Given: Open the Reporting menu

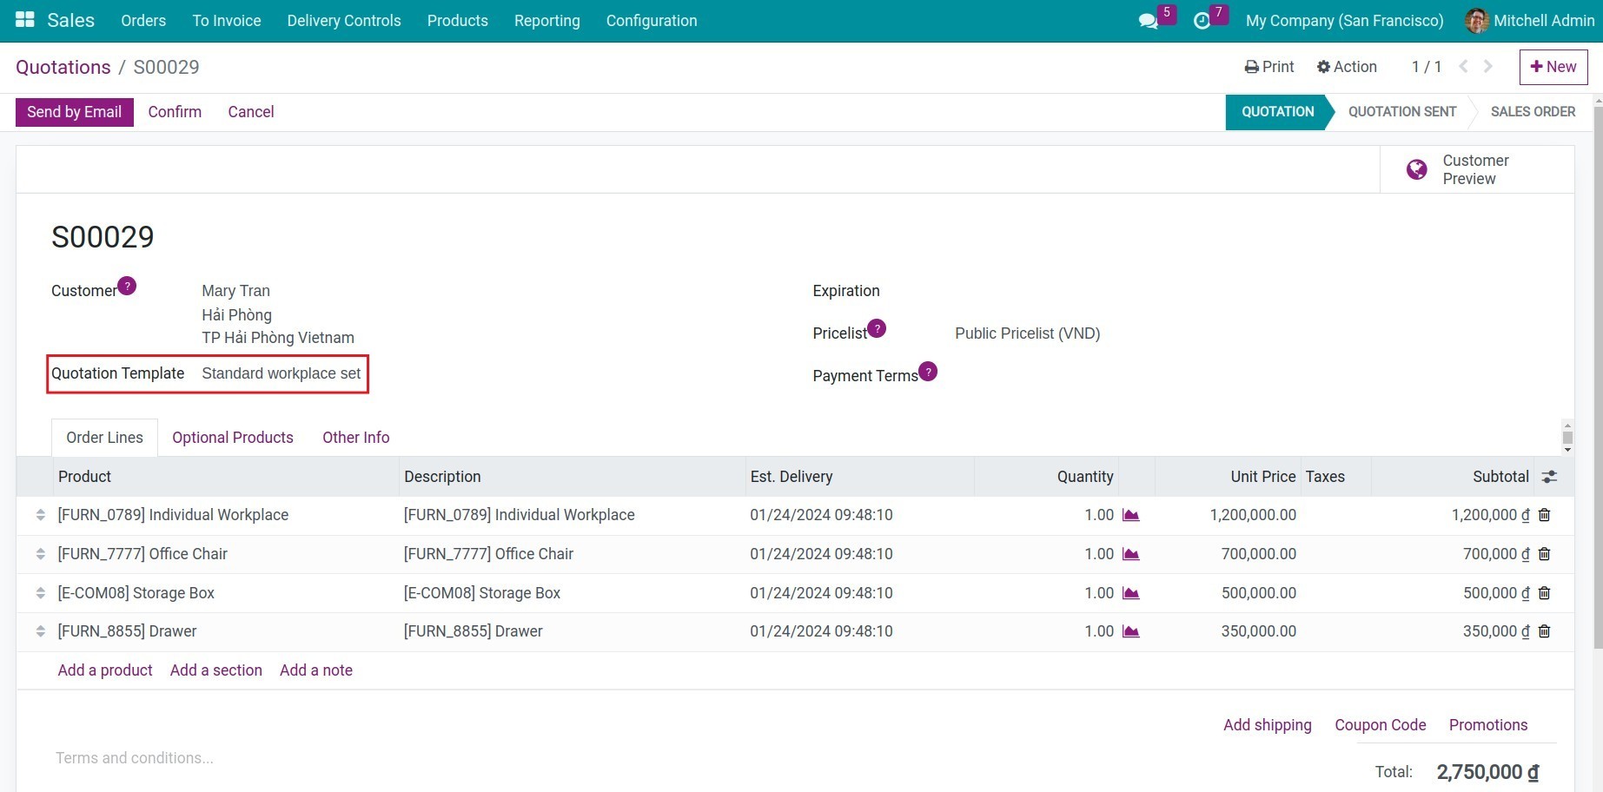Looking at the screenshot, I should [x=547, y=21].
